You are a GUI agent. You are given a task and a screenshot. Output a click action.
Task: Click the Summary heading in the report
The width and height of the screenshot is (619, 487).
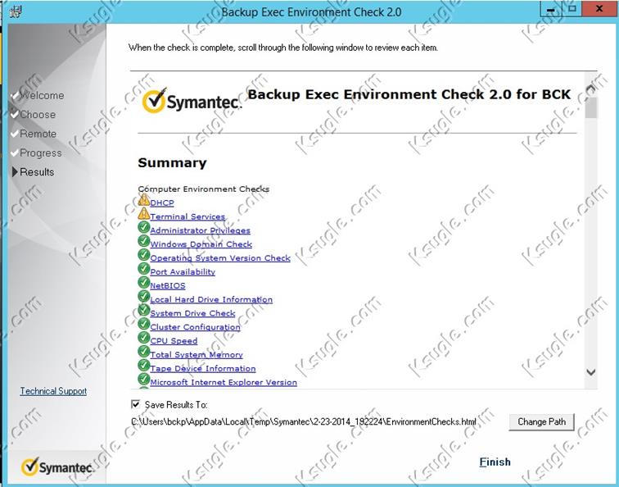(172, 163)
